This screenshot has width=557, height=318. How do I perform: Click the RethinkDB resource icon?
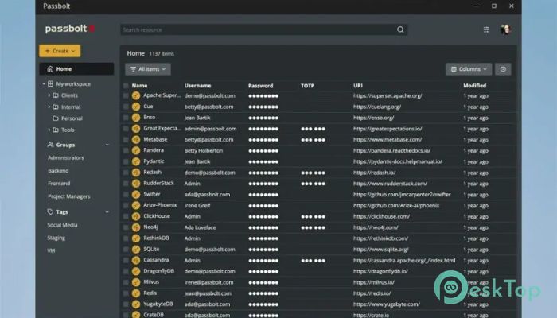coord(136,238)
